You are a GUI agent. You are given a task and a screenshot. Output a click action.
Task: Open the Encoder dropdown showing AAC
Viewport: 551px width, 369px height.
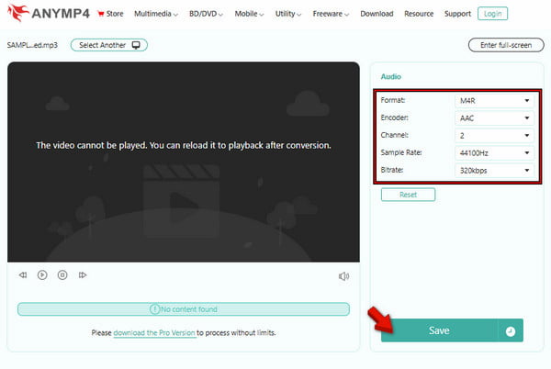point(494,118)
